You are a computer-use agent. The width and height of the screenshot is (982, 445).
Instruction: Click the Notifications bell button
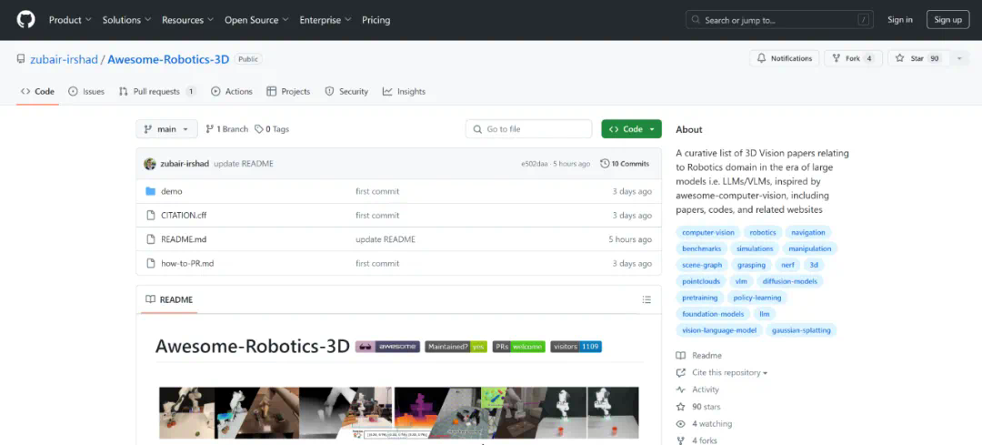point(784,58)
